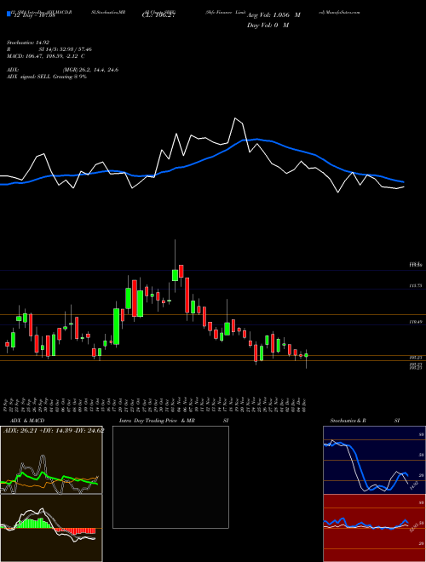Click the last green candlestick on the right
The image size is (426, 562).
(x=306, y=355)
